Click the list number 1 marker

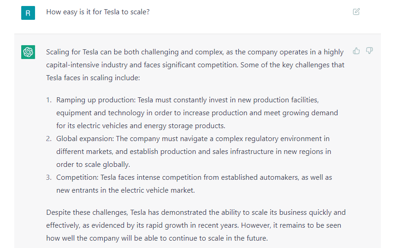[49, 100]
